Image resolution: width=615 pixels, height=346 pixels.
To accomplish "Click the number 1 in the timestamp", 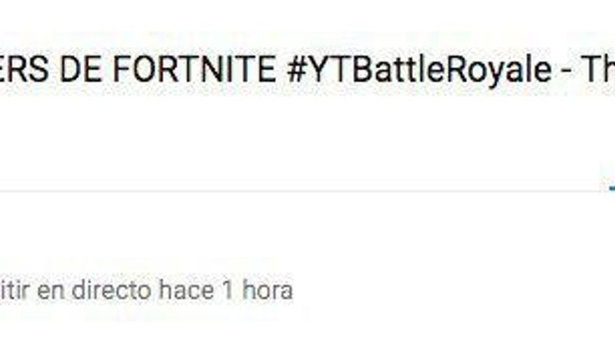I will [229, 290].
